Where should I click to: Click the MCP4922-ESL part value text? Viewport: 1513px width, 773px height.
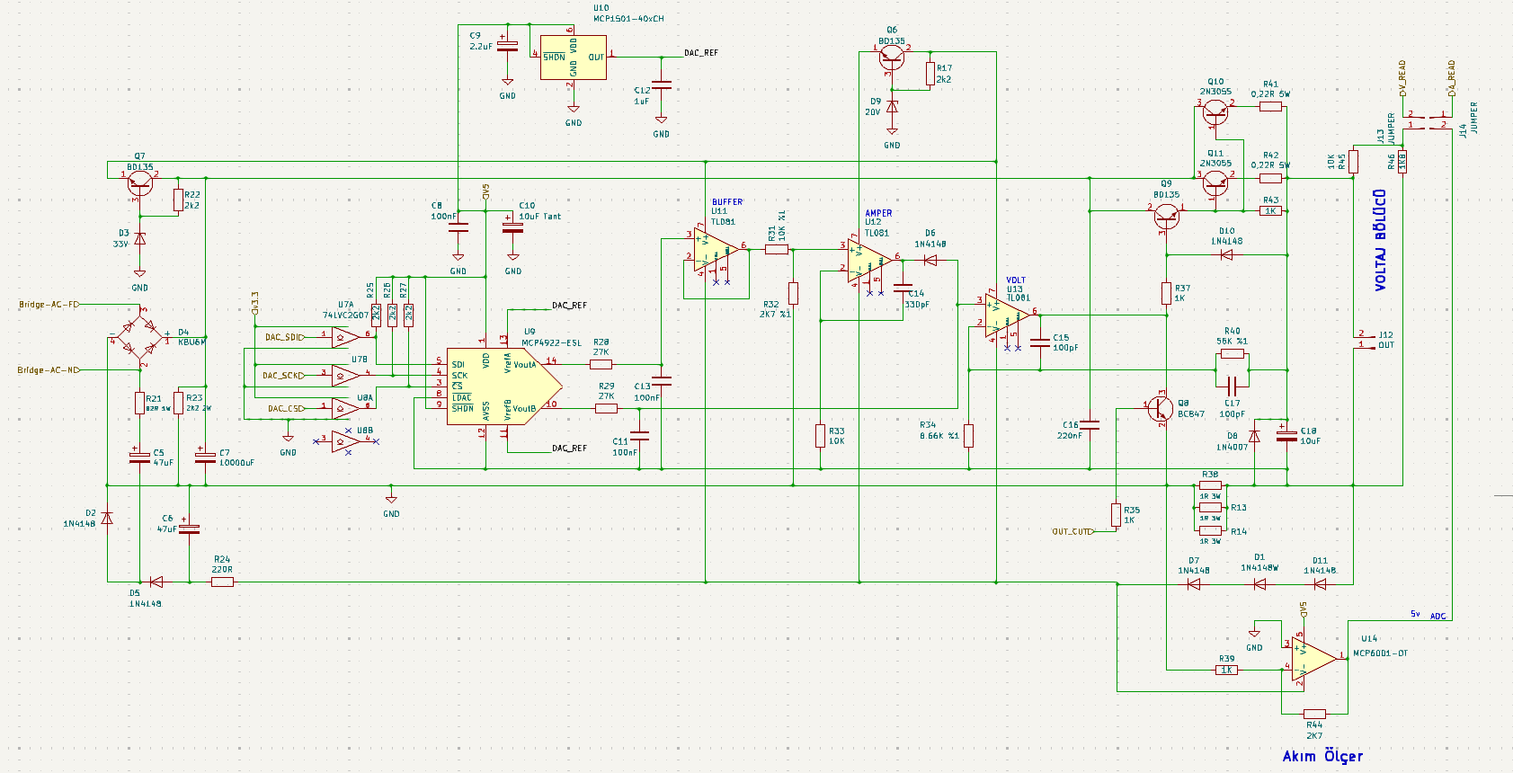pyautogui.click(x=552, y=342)
